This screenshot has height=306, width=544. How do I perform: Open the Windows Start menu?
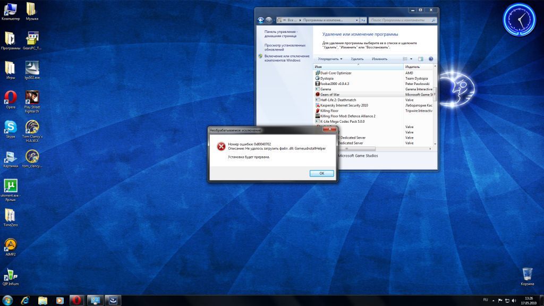pos(7,300)
